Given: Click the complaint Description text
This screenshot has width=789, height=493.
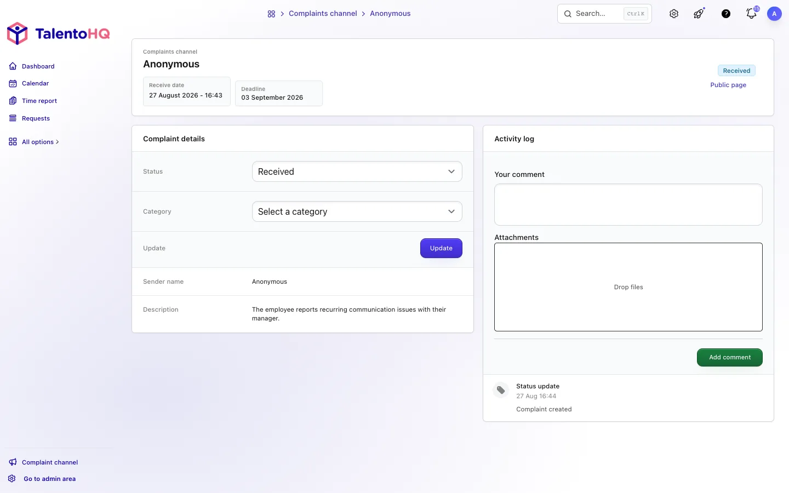Looking at the screenshot, I should 349,314.
